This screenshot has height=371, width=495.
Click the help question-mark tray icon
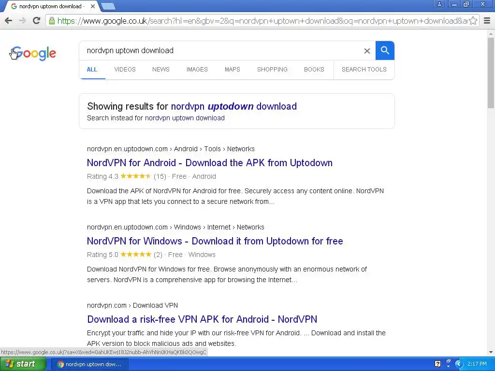click(x=437, y=364)
